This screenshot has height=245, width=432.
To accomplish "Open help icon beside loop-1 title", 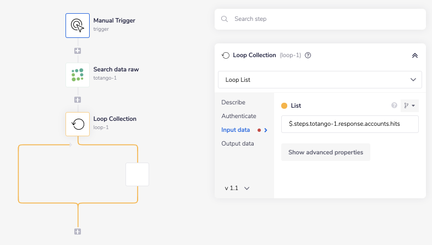I will [x=308, y=55].
